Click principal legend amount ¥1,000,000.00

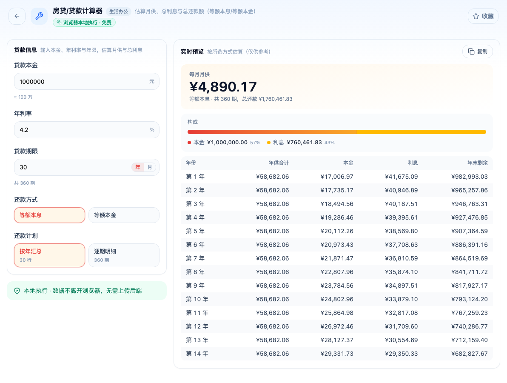click(227, 142)
